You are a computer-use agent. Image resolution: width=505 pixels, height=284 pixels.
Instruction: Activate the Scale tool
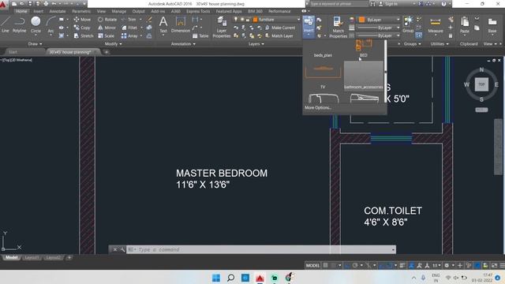pos(106,35)
